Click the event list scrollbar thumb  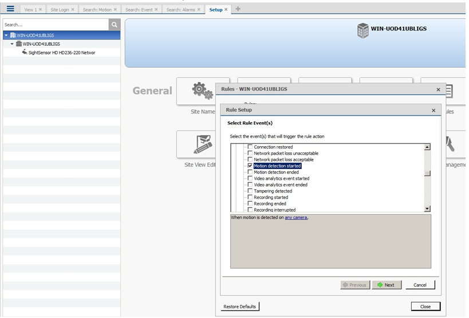tap(427, 173)
